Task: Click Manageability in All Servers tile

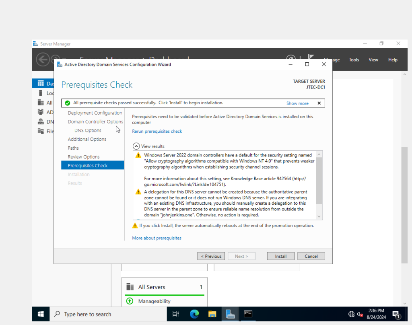Action: [154, 301]
